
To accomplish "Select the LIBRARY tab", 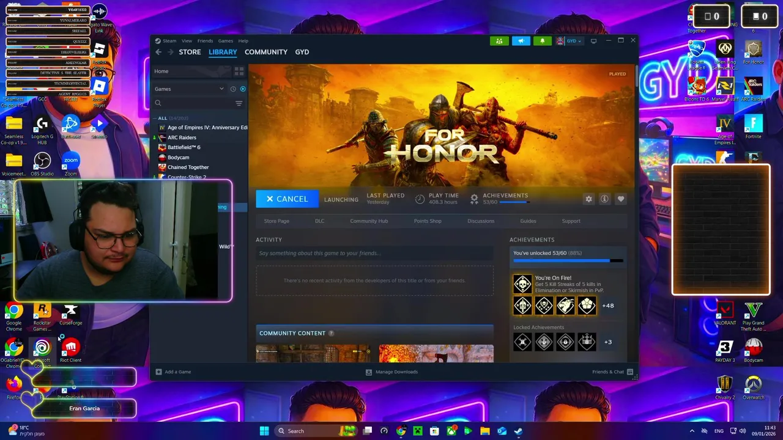I will 223,52.
